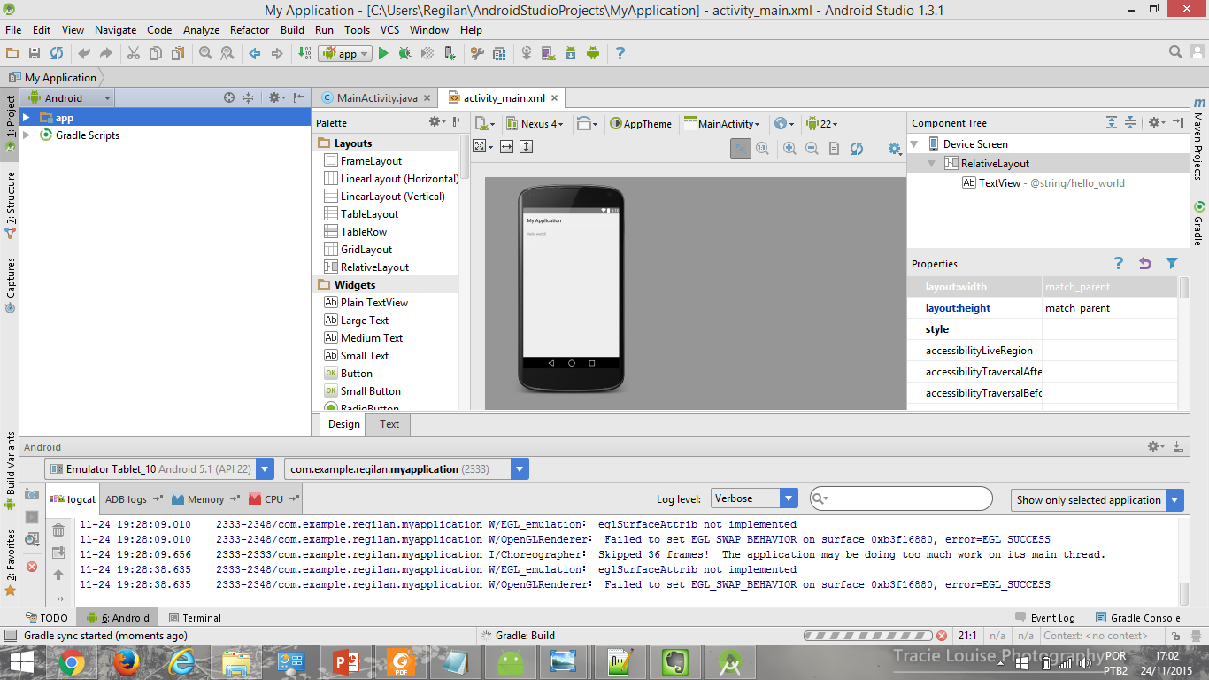Open the TODO tool window
Viewport: 1209px width, 680px height.
[45, 618]
